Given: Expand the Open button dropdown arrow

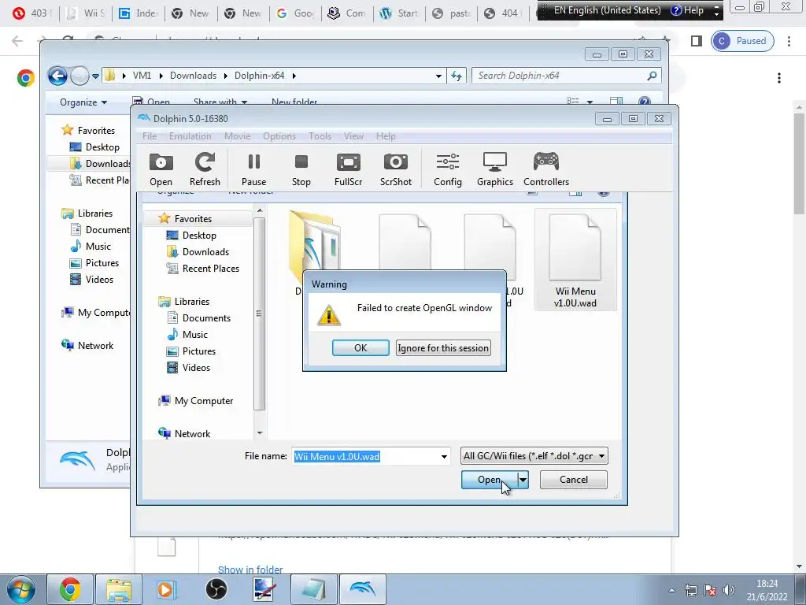Looking at the screenshot, I should tap(523, 480).
